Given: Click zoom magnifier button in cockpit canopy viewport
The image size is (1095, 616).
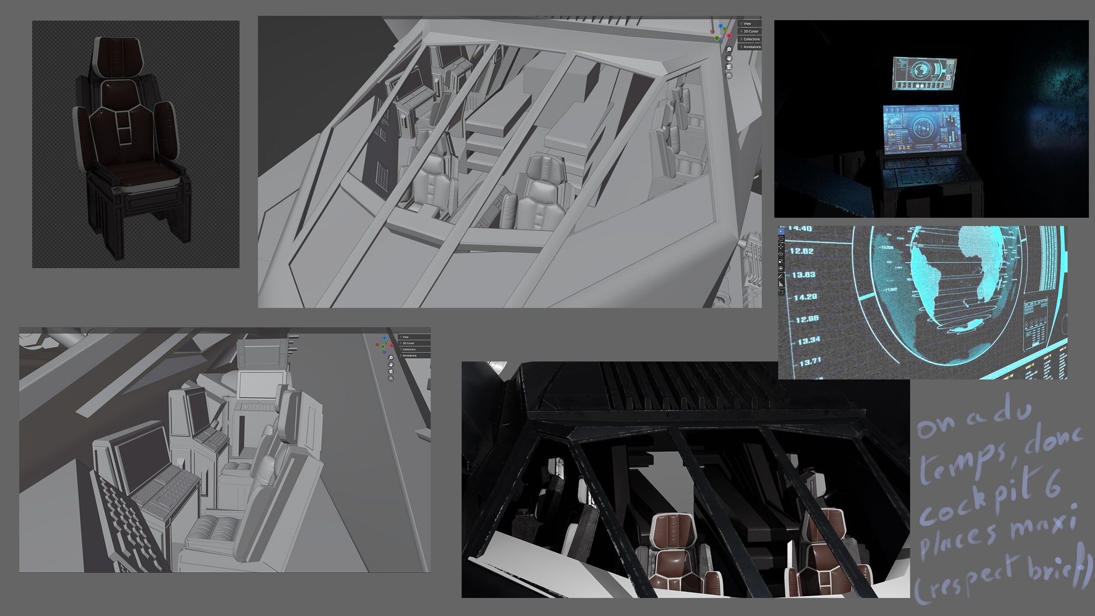Looking at the screenshot, I should point(729,50).
